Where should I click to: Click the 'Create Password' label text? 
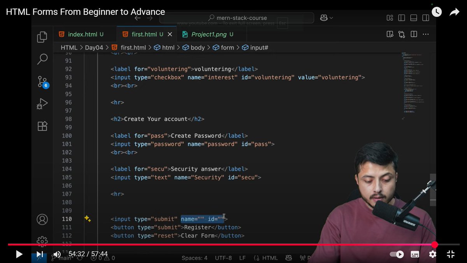(x=196, y=136)
